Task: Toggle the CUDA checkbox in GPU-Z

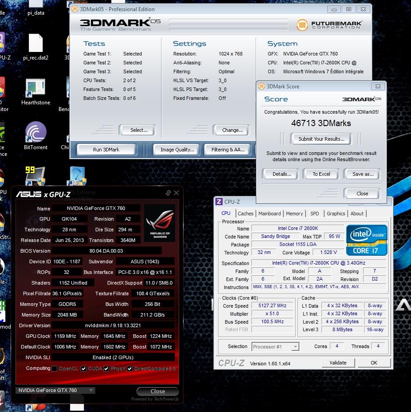Action: 83,368
